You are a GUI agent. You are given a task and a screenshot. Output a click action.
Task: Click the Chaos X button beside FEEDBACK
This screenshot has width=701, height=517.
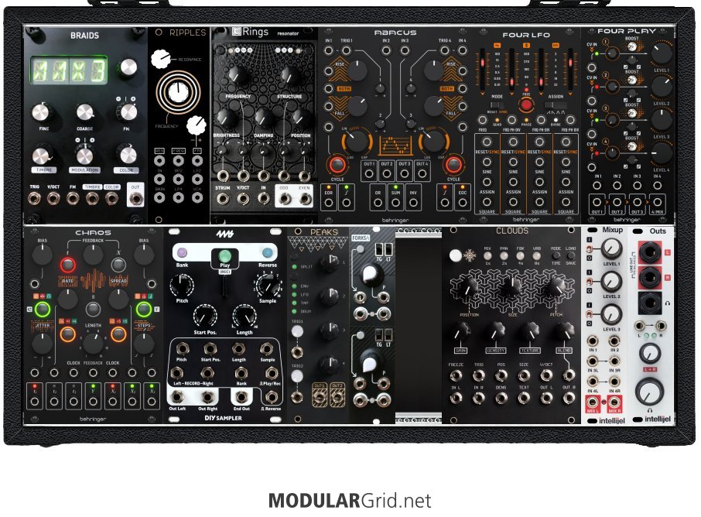[x=118, y=265]
